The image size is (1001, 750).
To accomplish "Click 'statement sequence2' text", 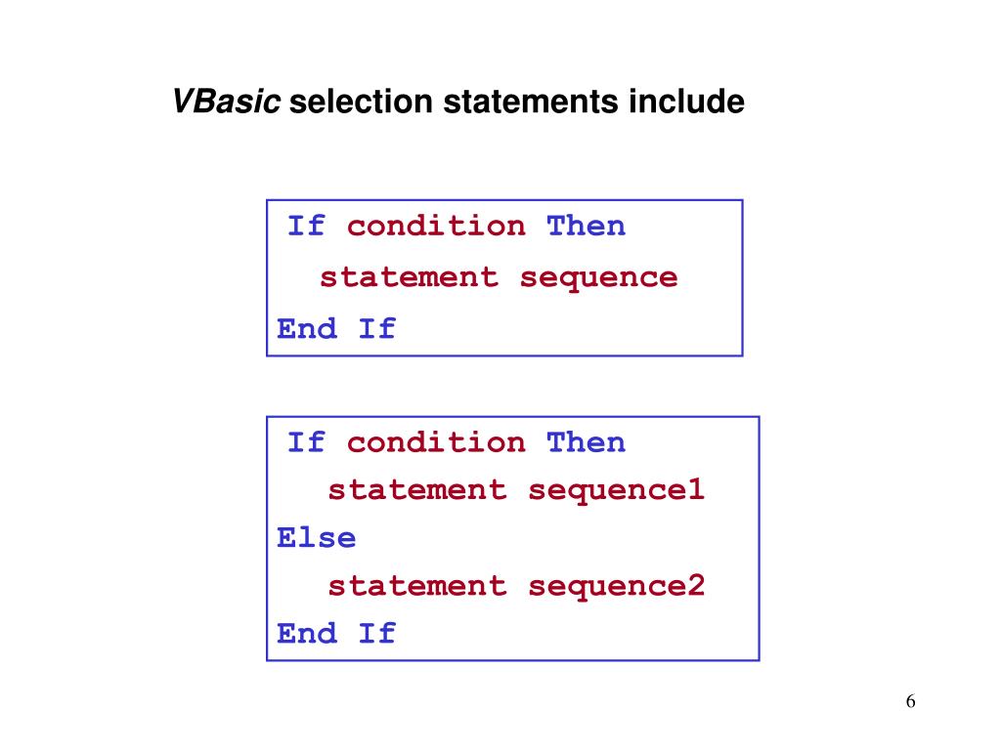I will tap(516, 587).
